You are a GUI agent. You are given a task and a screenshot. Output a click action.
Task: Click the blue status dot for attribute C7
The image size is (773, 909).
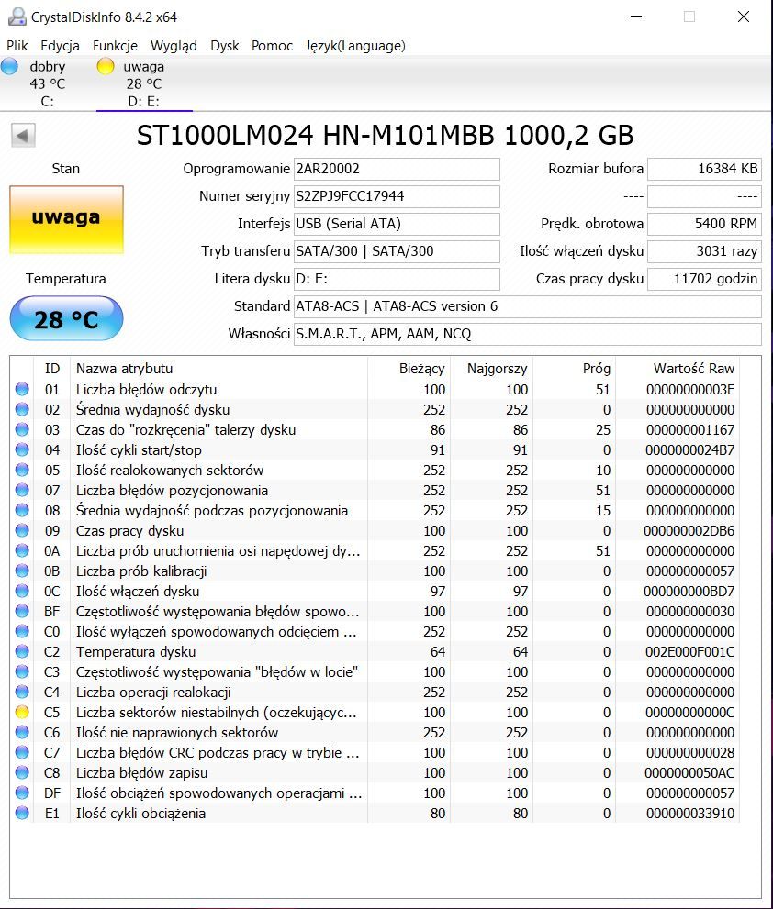tap(22, 752)
